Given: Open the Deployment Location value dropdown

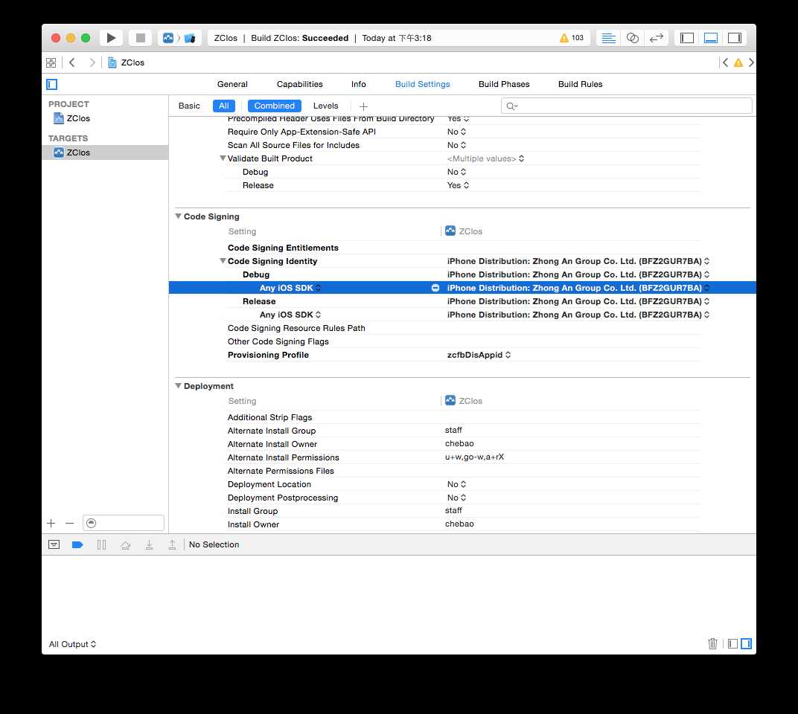Looking at the screenshot, I should point(456,484).
